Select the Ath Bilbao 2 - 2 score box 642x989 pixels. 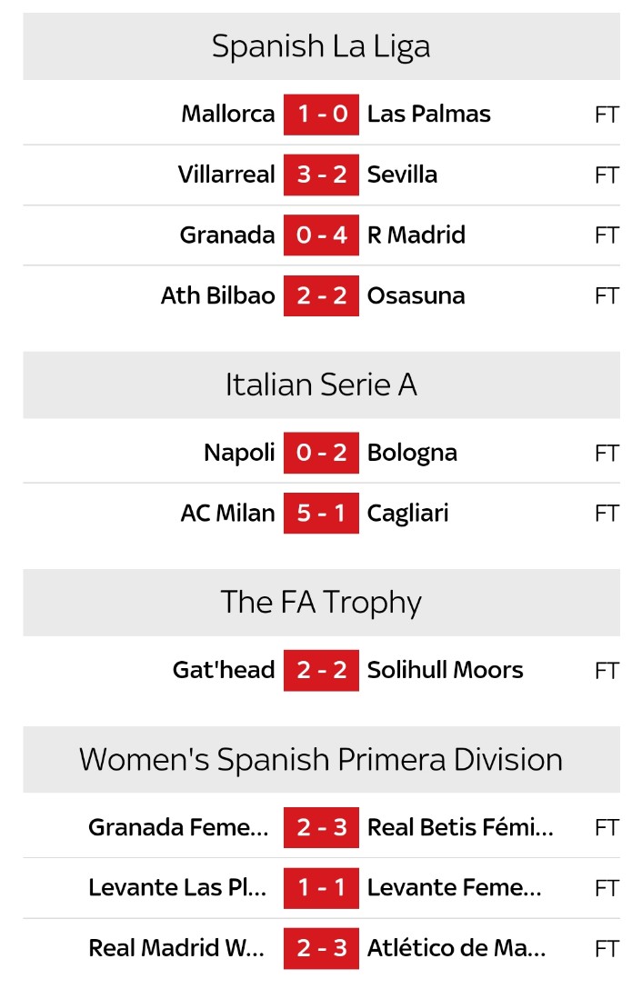pos(321,295)
